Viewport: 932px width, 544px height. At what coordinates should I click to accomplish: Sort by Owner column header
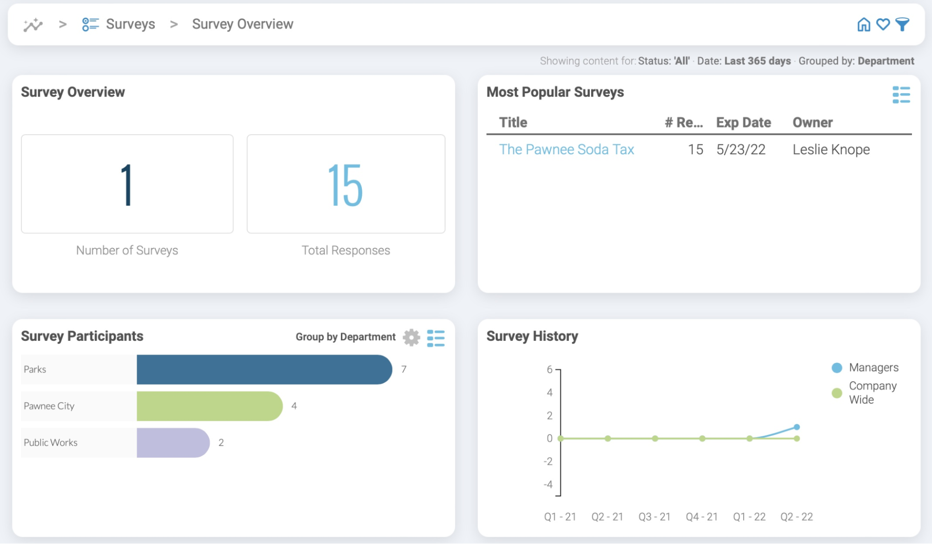click(812, 123)
